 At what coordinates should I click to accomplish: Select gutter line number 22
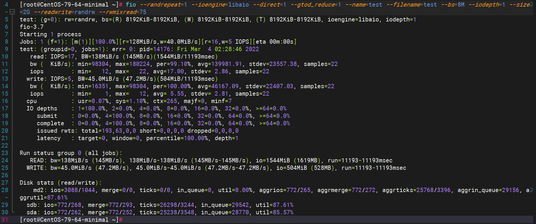[5, 146]
